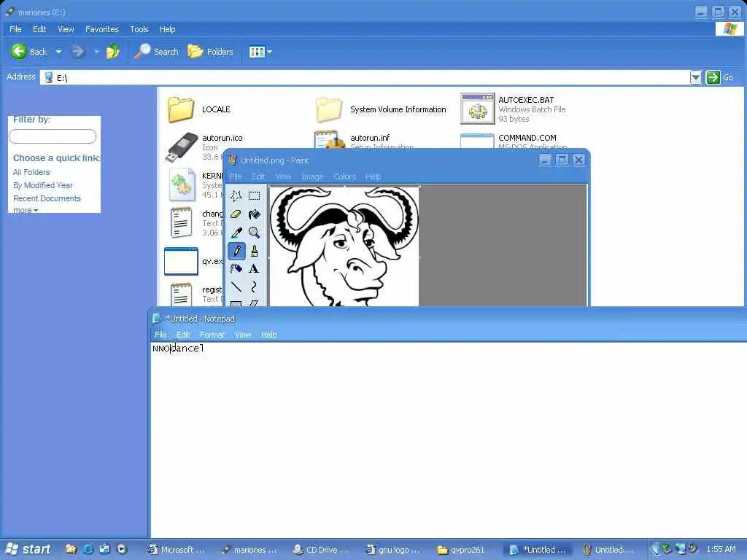Select the Free-Form Select tool in Paint
747x560 pixels.
[236, 195]
